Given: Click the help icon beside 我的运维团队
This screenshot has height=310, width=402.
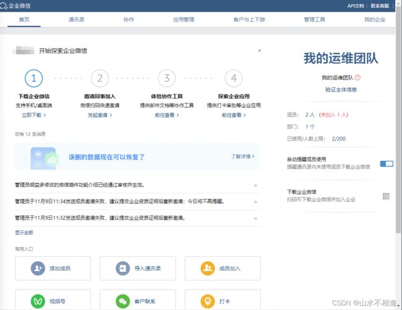Looking at the screenshot, I should click(x=357, y=77).
